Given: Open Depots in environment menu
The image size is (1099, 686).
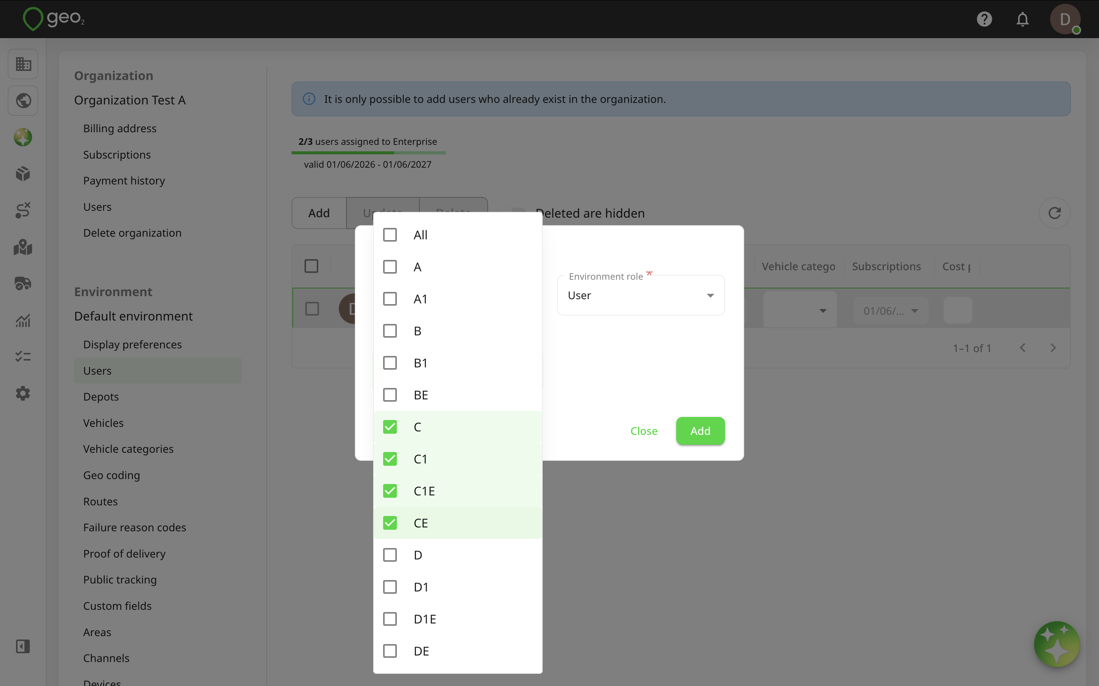Looking at the screenshot, I should click(x=101, y=397).
